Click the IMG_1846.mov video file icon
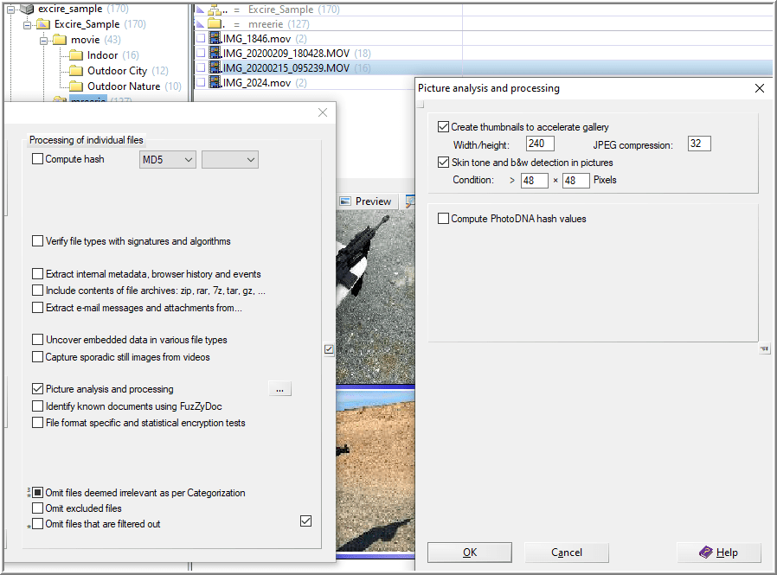777x575 pixels. pos(215,39)
